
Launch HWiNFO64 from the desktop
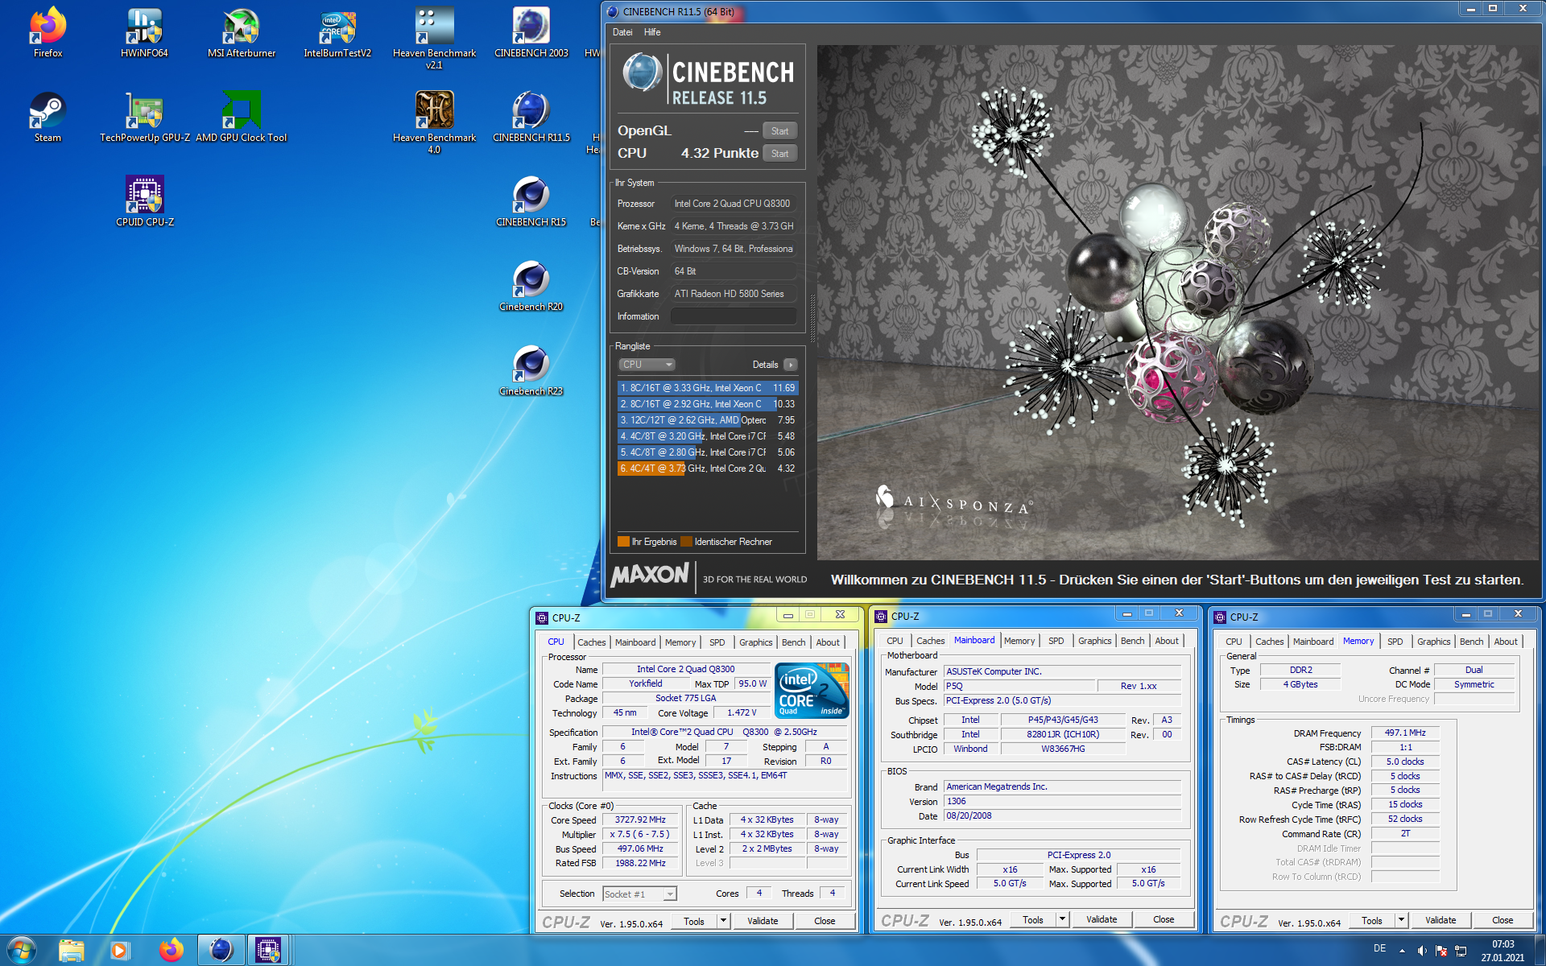click(144, 32)
